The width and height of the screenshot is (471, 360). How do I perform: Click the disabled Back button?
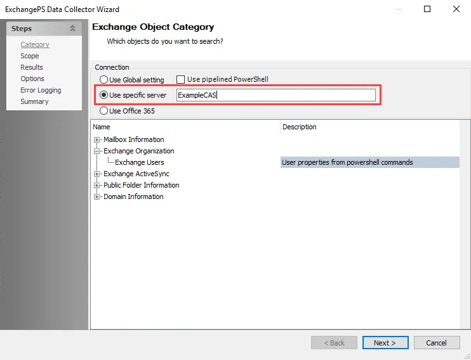click(x=334, y=343)
